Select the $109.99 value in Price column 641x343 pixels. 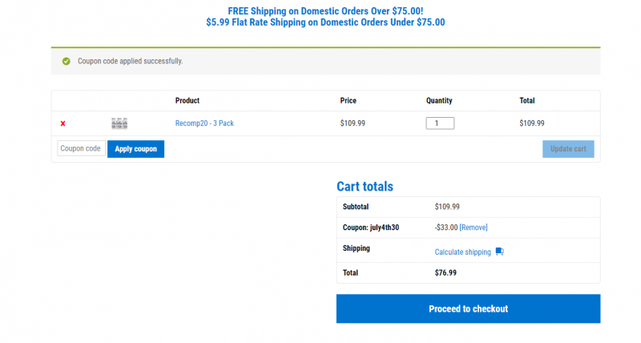(x=353, y=123)
